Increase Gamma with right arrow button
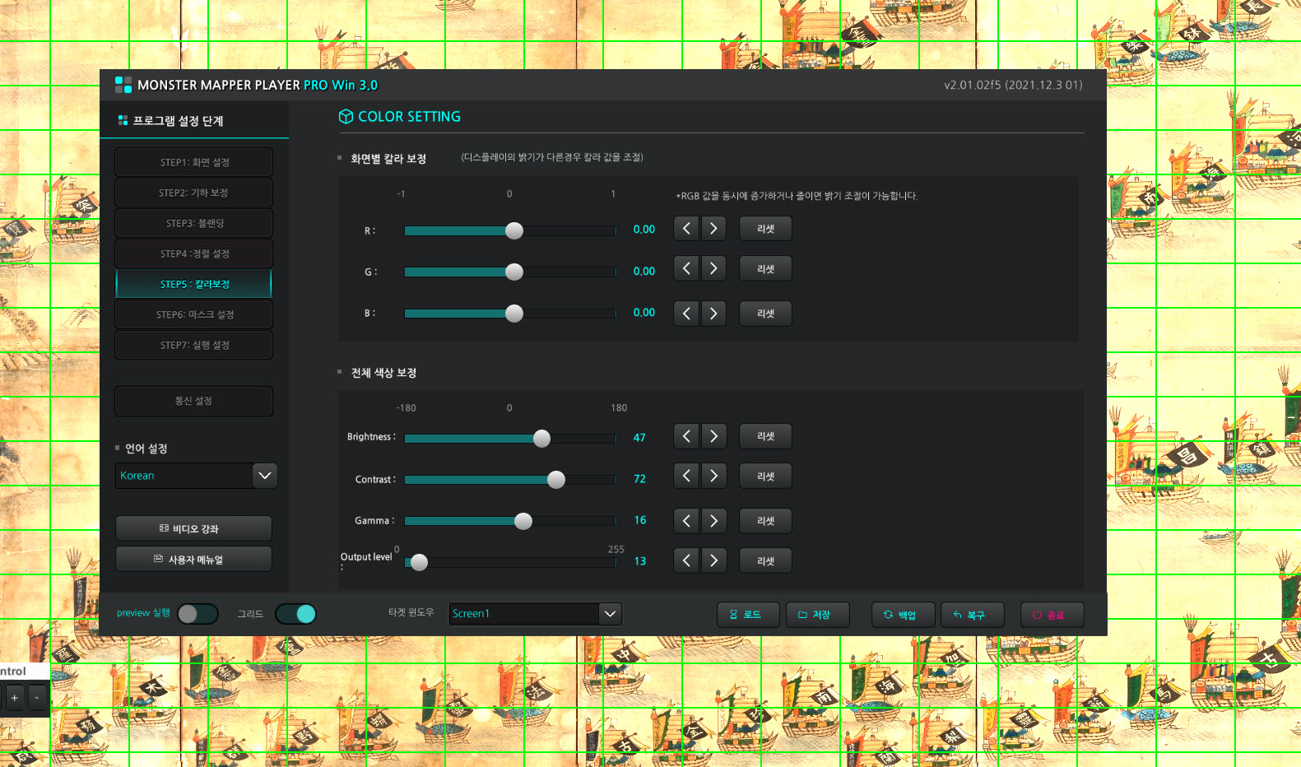Viewport: 1301px width, 767px height. click(713, 521)
